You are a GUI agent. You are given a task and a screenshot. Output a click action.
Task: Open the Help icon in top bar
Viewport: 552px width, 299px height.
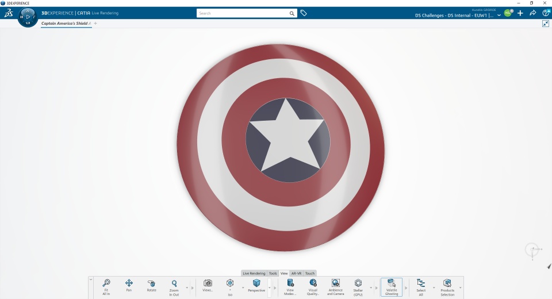[x=546, y=13]
